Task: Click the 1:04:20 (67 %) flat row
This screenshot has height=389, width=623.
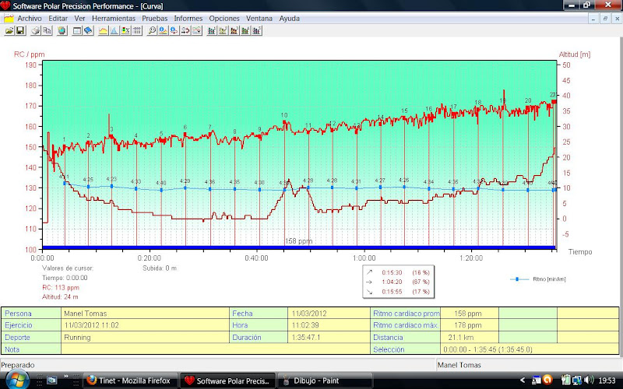Action: coord(399,282)
